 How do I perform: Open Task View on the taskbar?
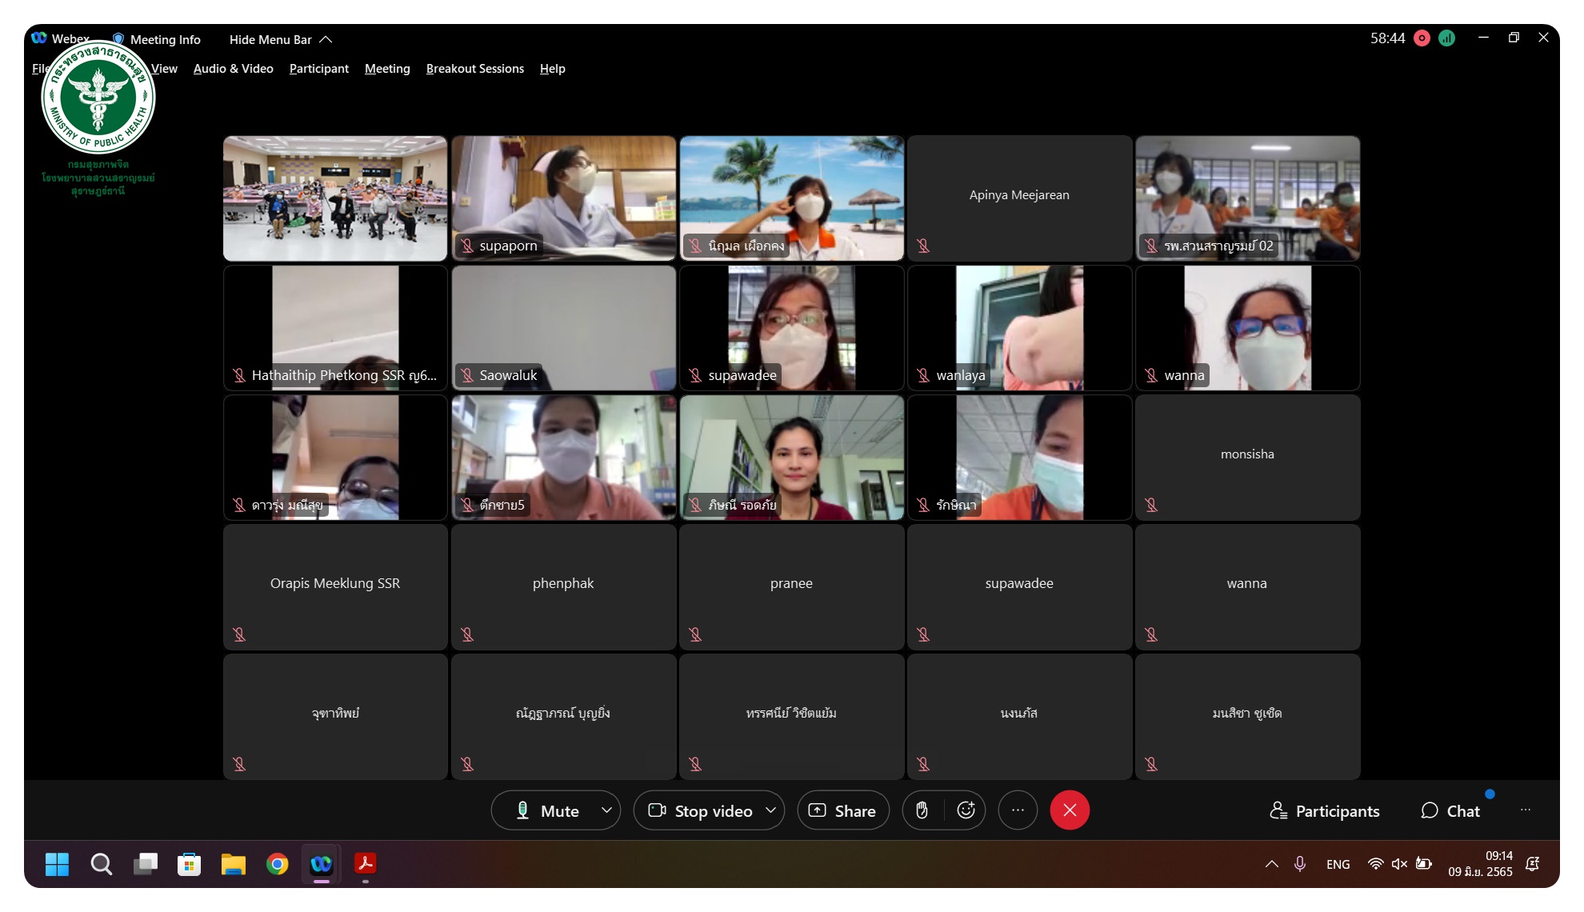pyautogui.click(x=145, y=864)
